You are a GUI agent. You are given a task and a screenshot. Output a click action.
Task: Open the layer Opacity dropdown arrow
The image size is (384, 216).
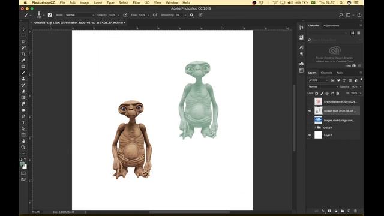pos(361,86)
